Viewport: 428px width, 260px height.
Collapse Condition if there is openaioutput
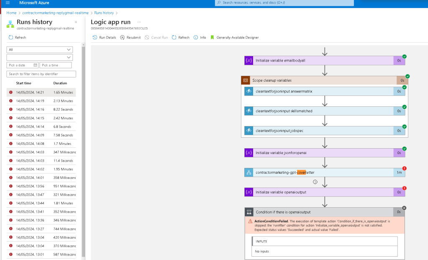pyautogui.click(x=325, y=212)
